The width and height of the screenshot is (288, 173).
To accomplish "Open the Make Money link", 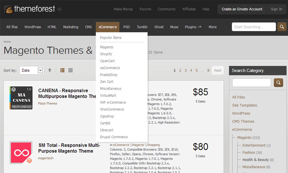I will point(123,9).
